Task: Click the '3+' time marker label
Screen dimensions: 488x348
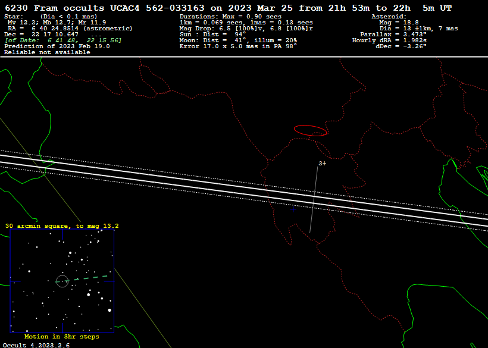Action: point(322,163)
